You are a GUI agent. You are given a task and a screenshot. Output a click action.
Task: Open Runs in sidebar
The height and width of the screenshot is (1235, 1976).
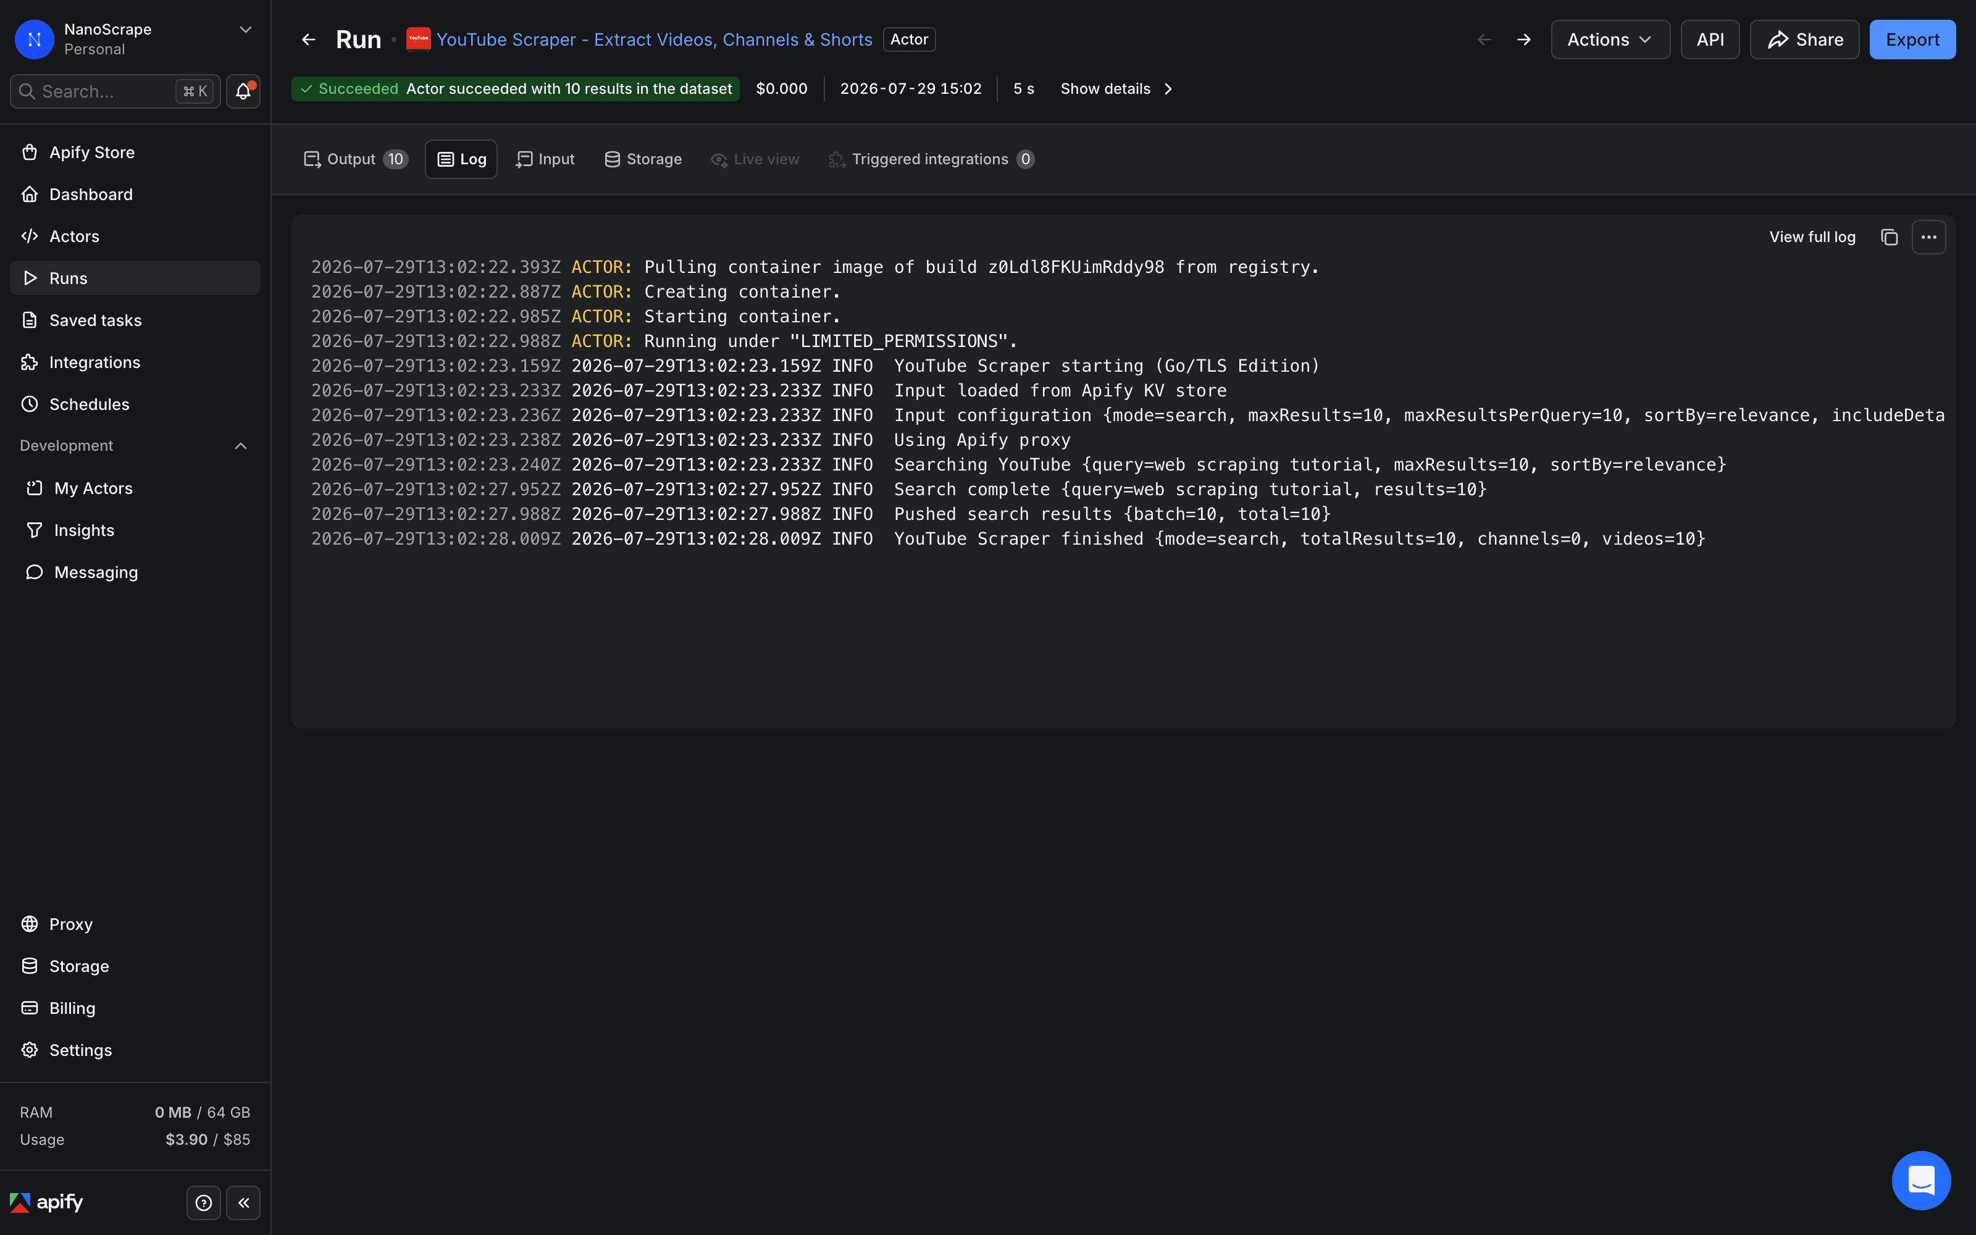(135, 278)
